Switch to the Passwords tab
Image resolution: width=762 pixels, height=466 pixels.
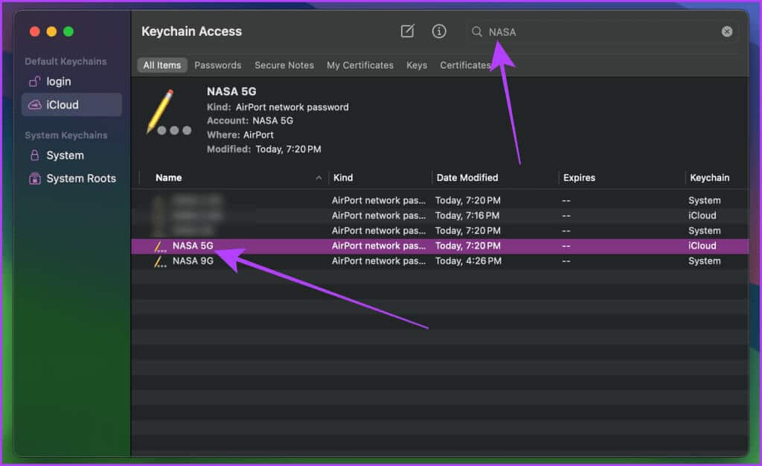218,65
